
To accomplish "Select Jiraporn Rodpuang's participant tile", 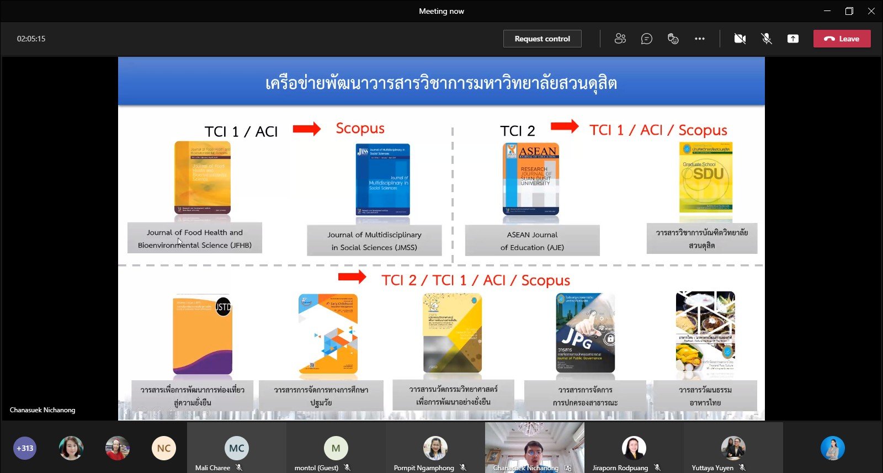I will (634, 448).
